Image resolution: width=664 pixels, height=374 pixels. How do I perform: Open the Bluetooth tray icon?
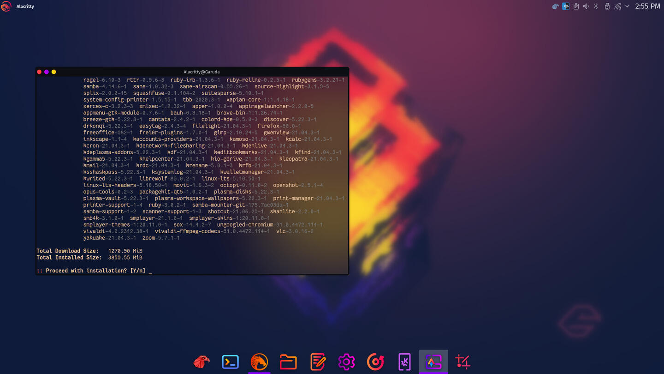[x=596, y=6]
